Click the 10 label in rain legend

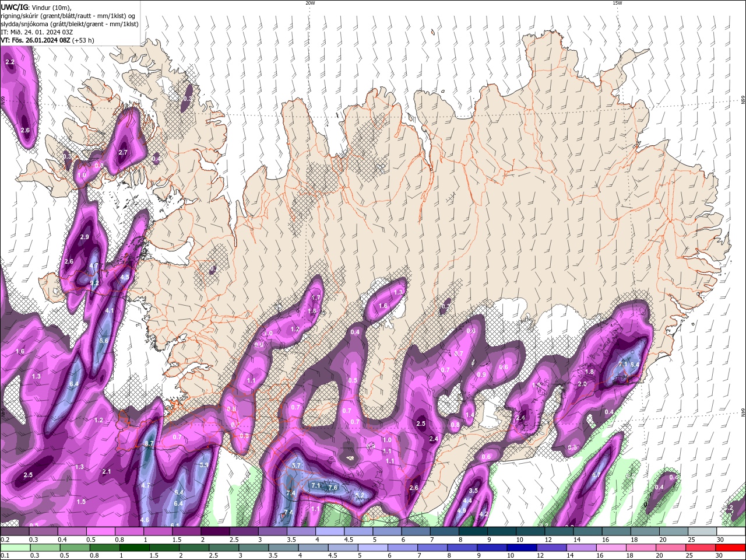point(511,556)
